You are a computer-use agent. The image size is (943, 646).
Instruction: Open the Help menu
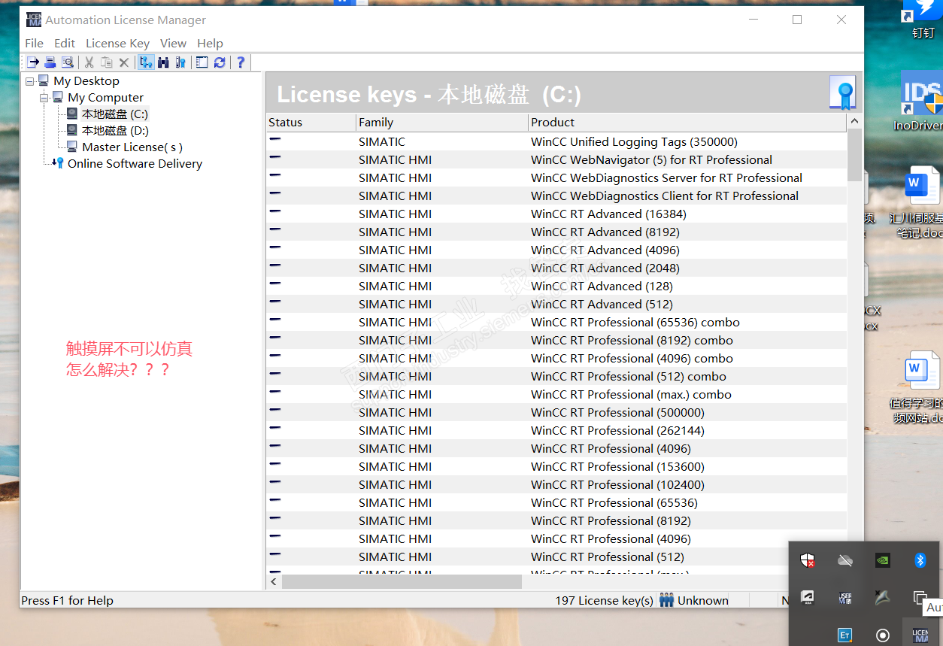click(210, 43)
